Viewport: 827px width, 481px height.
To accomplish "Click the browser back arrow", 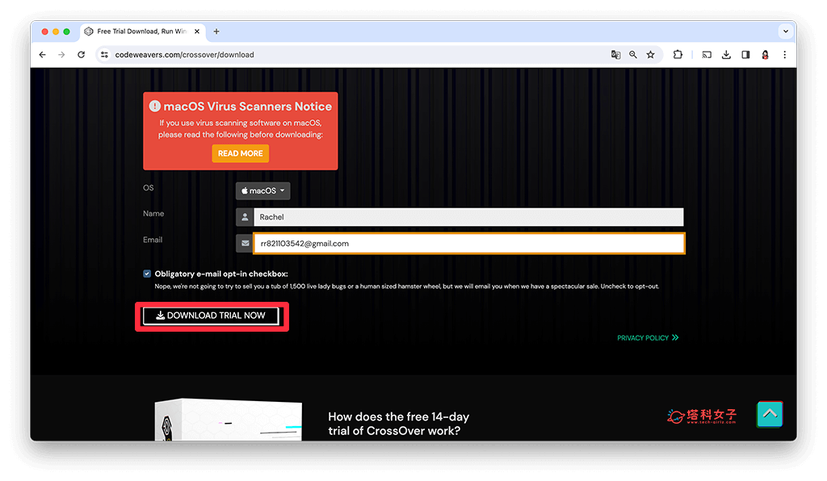I will pyautogui.click(x=42, y=55).
